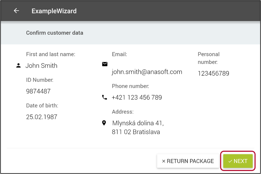Click the First and last name label
The width and height of the screenshot is (261, 174).
click(x=51, y=54)
